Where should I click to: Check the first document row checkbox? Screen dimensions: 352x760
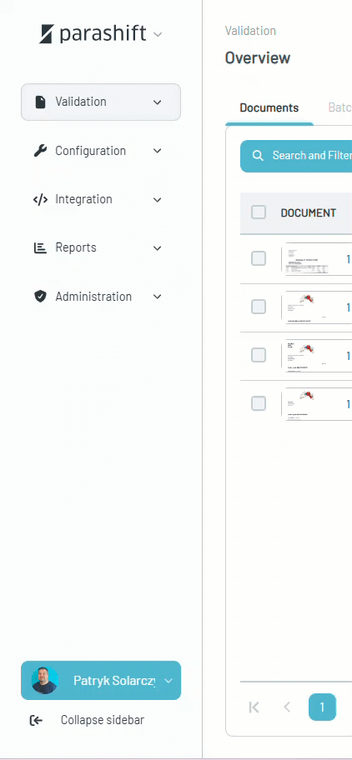click(x=259, y=258)
